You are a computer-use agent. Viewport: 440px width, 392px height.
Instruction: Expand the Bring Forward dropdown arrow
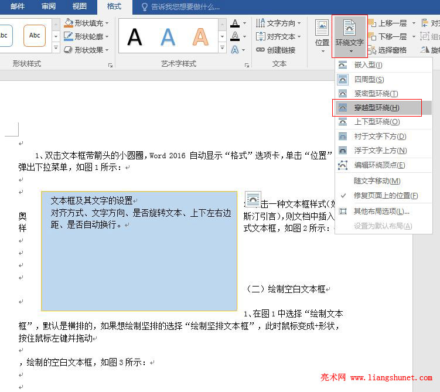point(414,23)
